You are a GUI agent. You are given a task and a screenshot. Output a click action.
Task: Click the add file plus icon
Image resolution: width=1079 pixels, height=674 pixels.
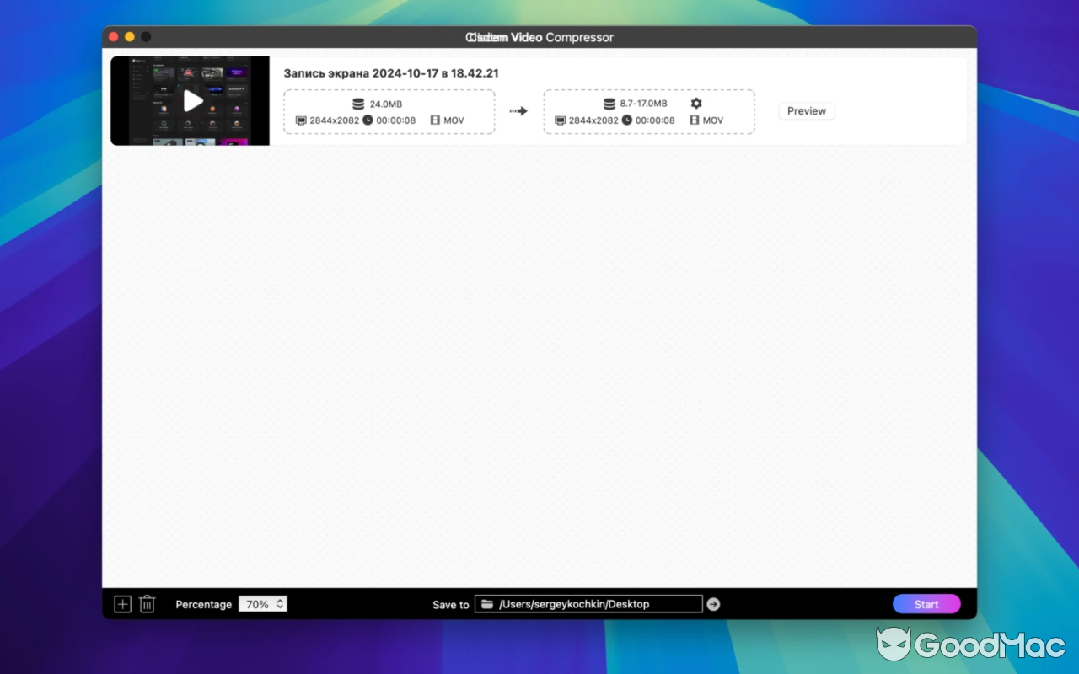point(122,604)
